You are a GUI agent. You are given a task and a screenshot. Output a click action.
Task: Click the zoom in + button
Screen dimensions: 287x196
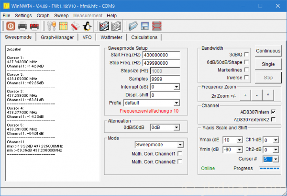(245, 95)
